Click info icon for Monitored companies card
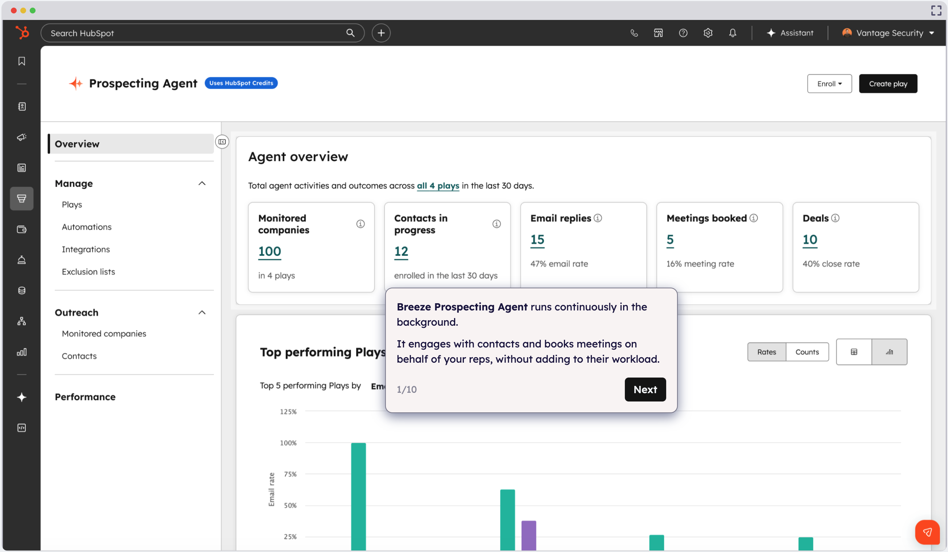Viewport: 948px width, 552px height. pos(360,224)
